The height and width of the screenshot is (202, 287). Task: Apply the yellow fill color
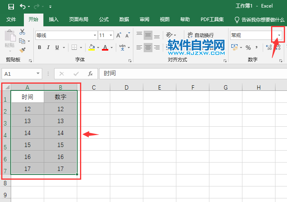(x=92, y=47)
